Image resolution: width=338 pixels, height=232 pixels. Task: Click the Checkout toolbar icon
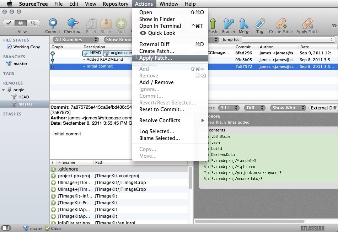[73, 23]
